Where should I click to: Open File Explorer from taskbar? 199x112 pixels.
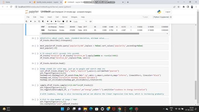85,109
